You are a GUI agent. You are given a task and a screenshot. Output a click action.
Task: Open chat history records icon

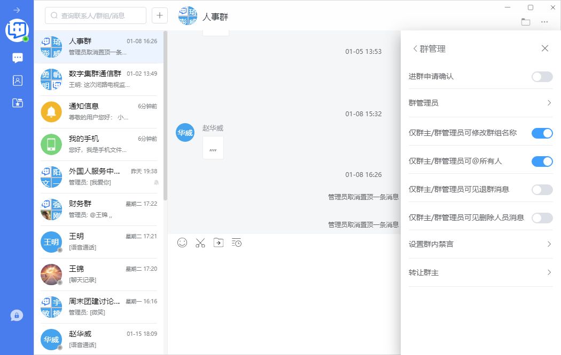(237, 243)
